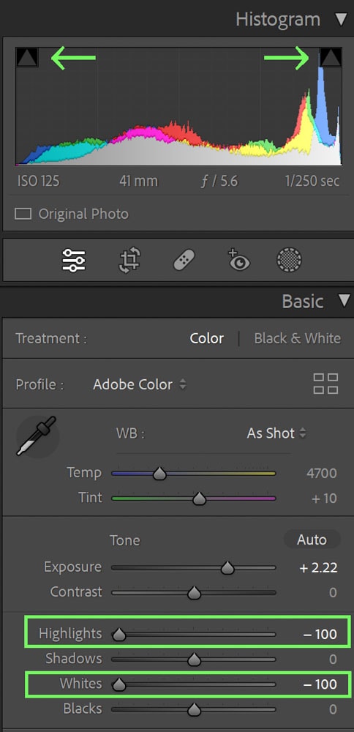The height and width of the screenshot is (732, 354).
Task: Open the Crop overlay tool
Action: click(x=129, y=260)
